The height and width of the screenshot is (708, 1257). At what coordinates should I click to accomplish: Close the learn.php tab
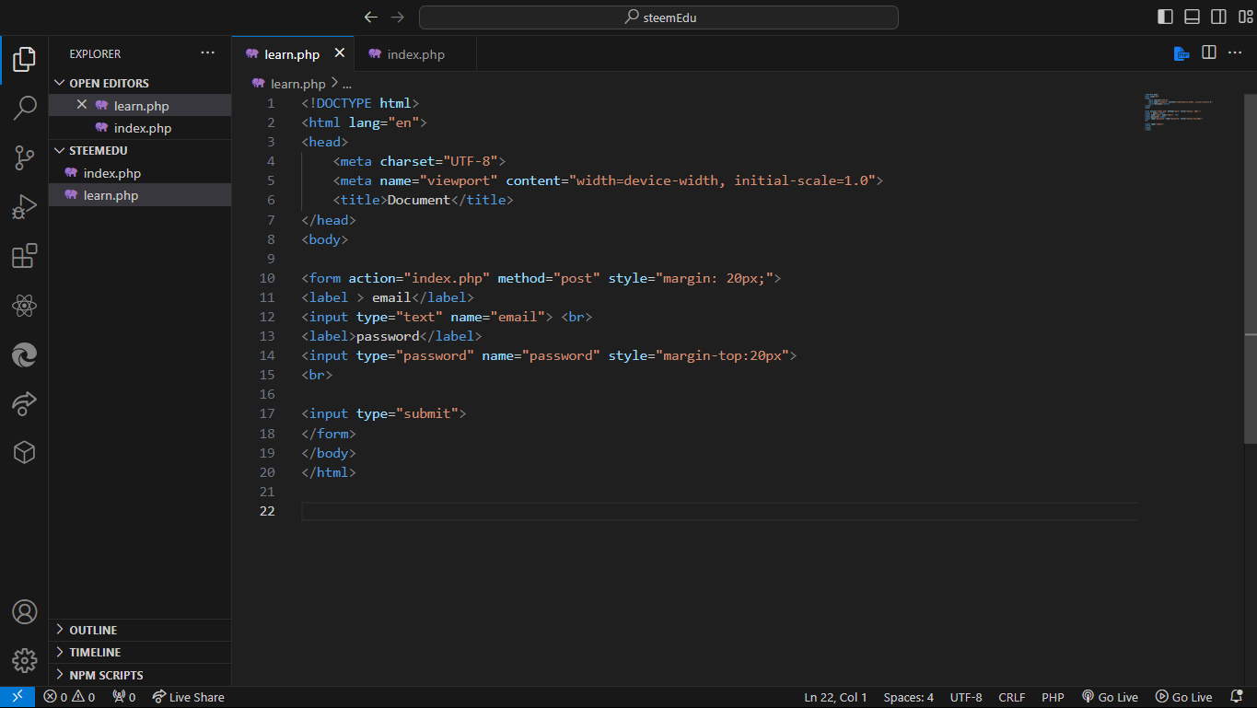coord(339,53)
